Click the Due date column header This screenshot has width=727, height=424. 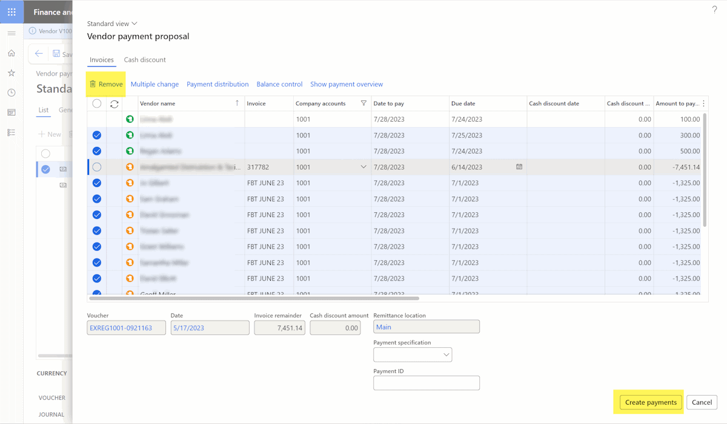pyautogui.click(x=488, y=103)
